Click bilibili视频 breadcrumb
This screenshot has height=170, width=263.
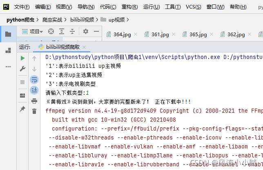coord(82,20)
